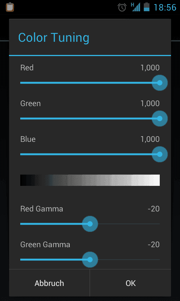Cancel with the Abbruch button

pyautogui.click(x=49, y=283)
